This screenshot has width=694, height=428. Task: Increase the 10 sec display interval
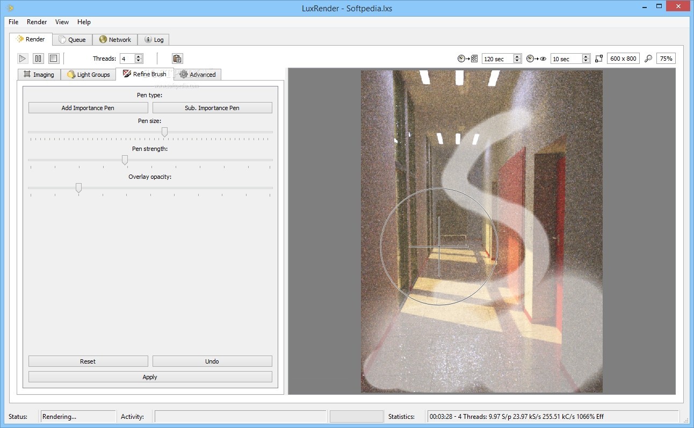click(x=586, y=56)
